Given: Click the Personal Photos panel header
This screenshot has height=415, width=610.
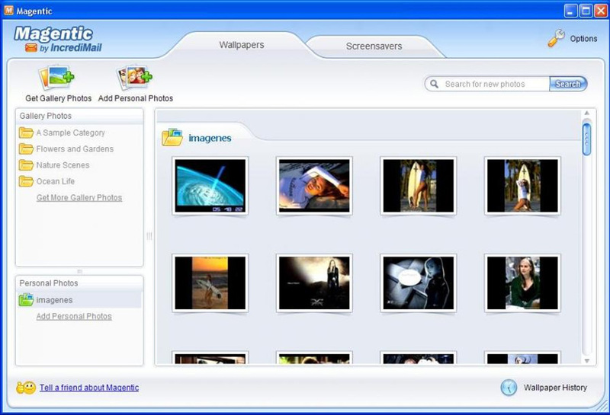Looking at the screenshot, I should coord(79,283).
